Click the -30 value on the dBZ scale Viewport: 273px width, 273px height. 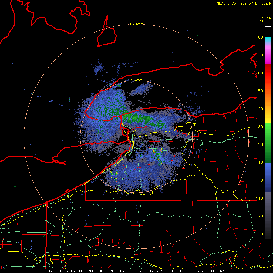coord(259,234)
